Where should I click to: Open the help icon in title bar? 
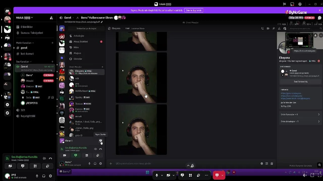pos(300,4)
